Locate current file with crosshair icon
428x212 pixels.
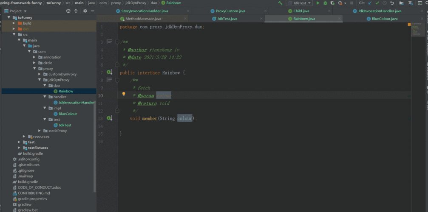tap(68, 11)
